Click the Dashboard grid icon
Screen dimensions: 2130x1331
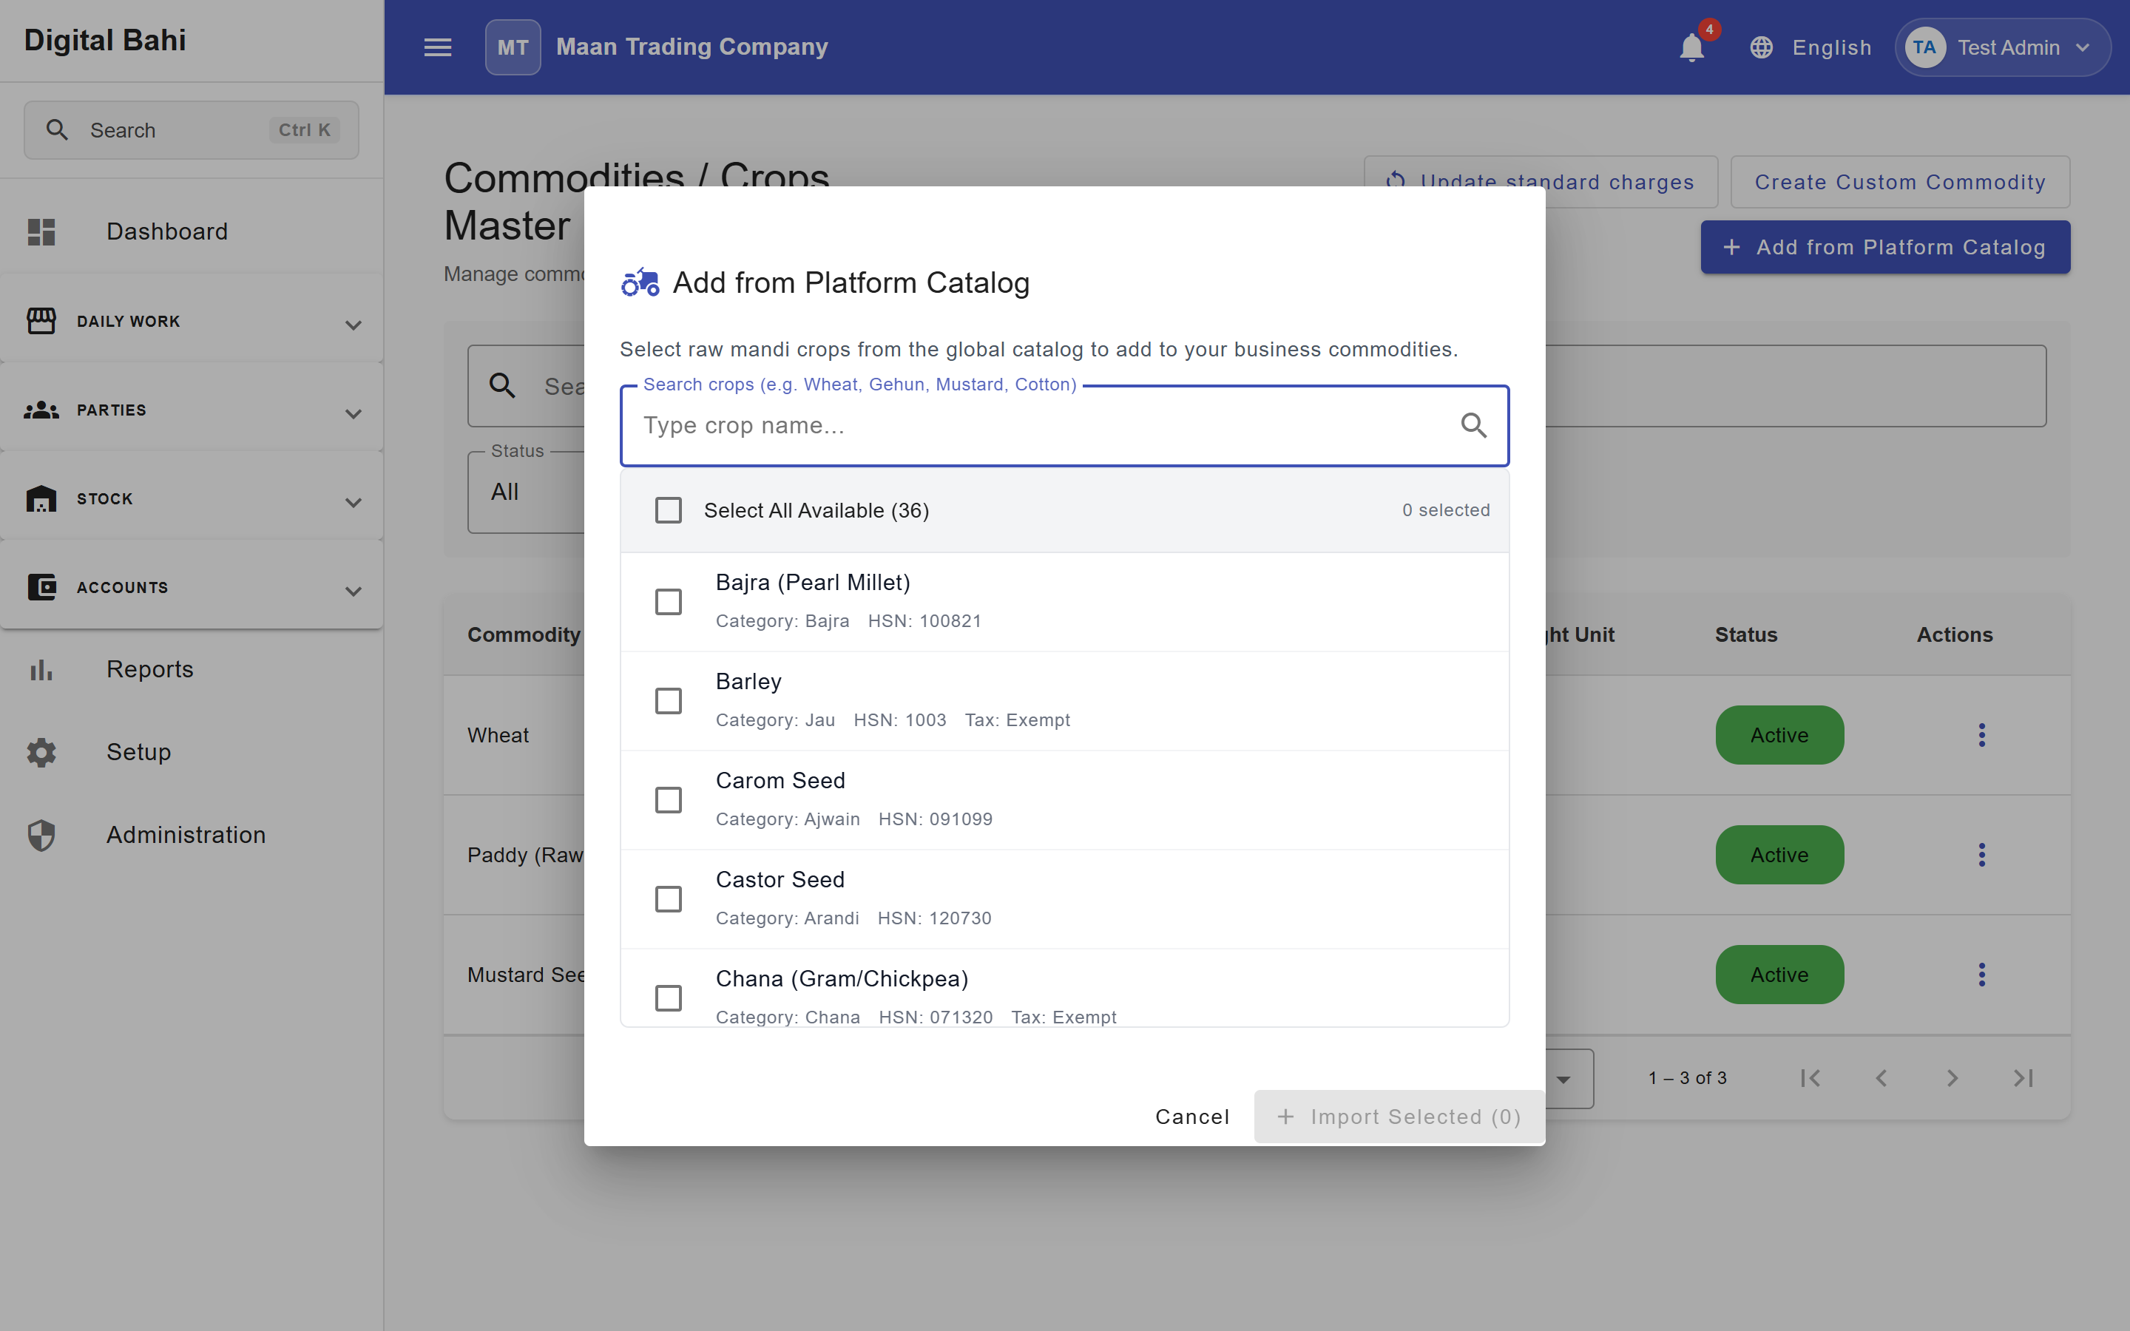coord(41,231)
